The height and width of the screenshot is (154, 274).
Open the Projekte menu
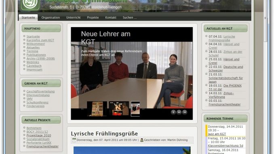point(93,17)
